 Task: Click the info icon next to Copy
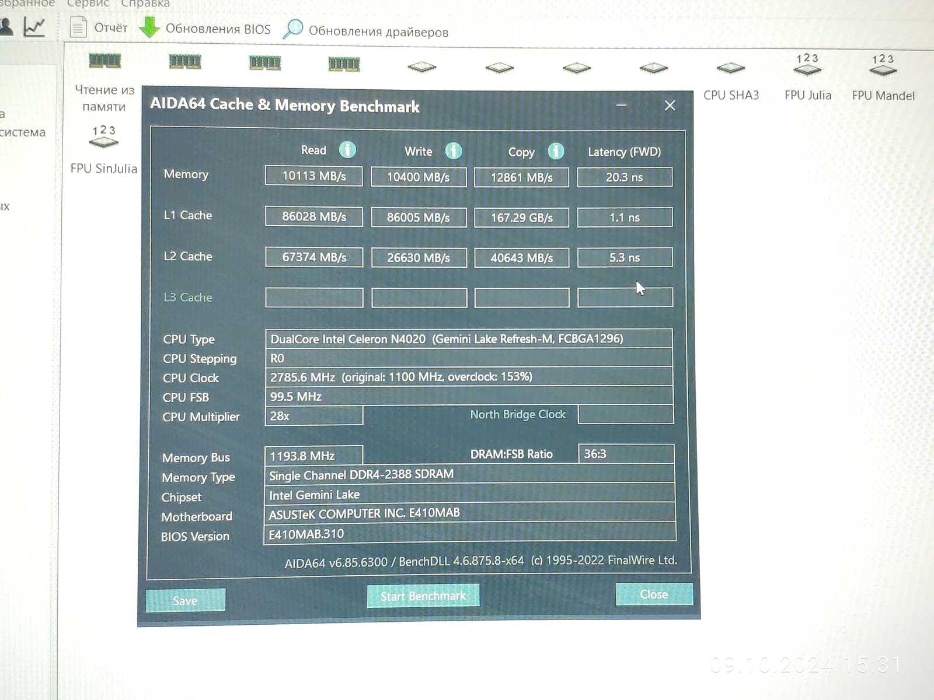556,152
